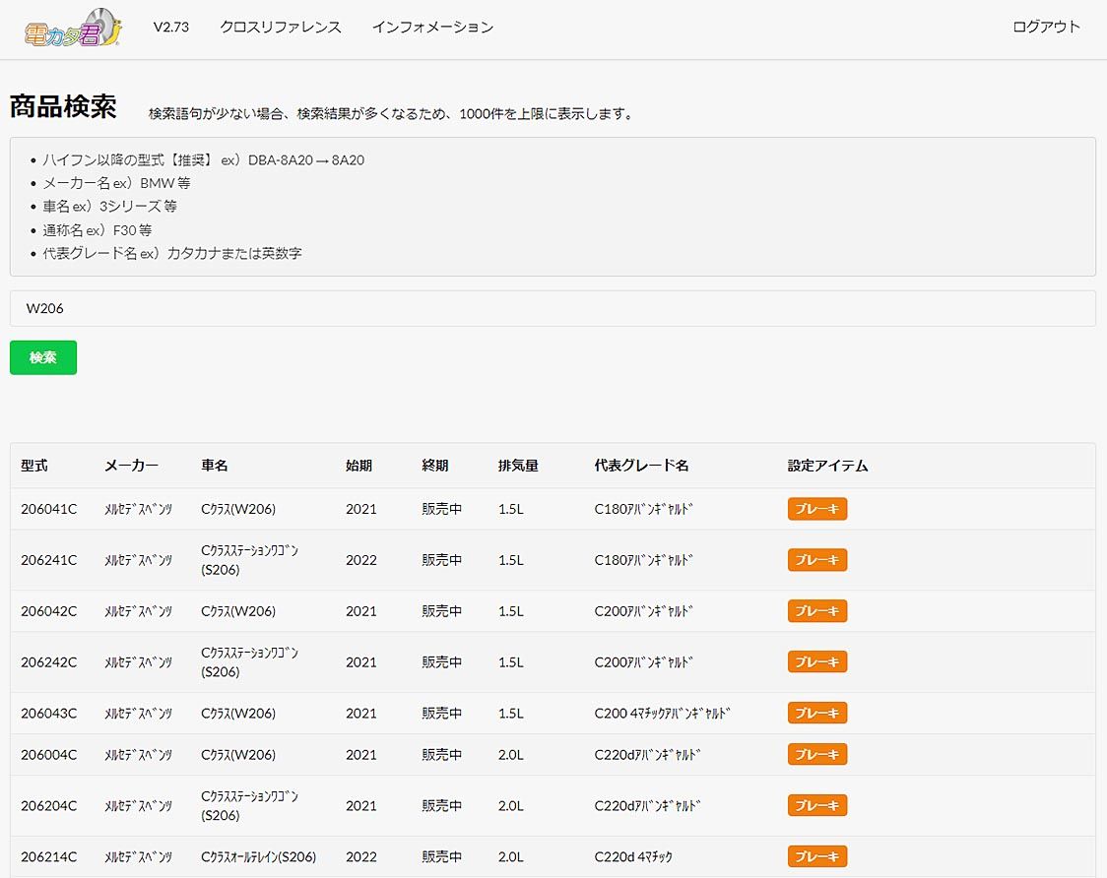Click V2.73 version label in navbar
This screenshot has height=878, width=1107.
[x=170, y=28]
